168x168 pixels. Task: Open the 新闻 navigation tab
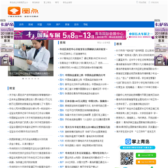(30, 25)
